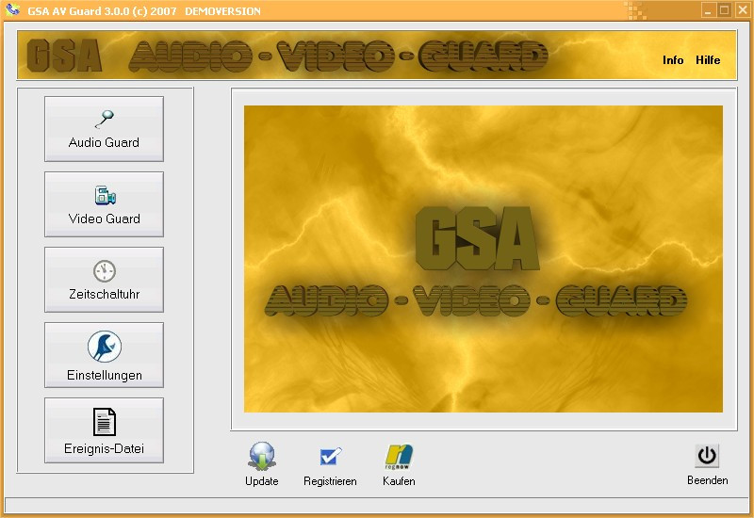The height and width of the screenshot is (518, 754).
Task: Click the GSA splash image
Action: [484, 259]
